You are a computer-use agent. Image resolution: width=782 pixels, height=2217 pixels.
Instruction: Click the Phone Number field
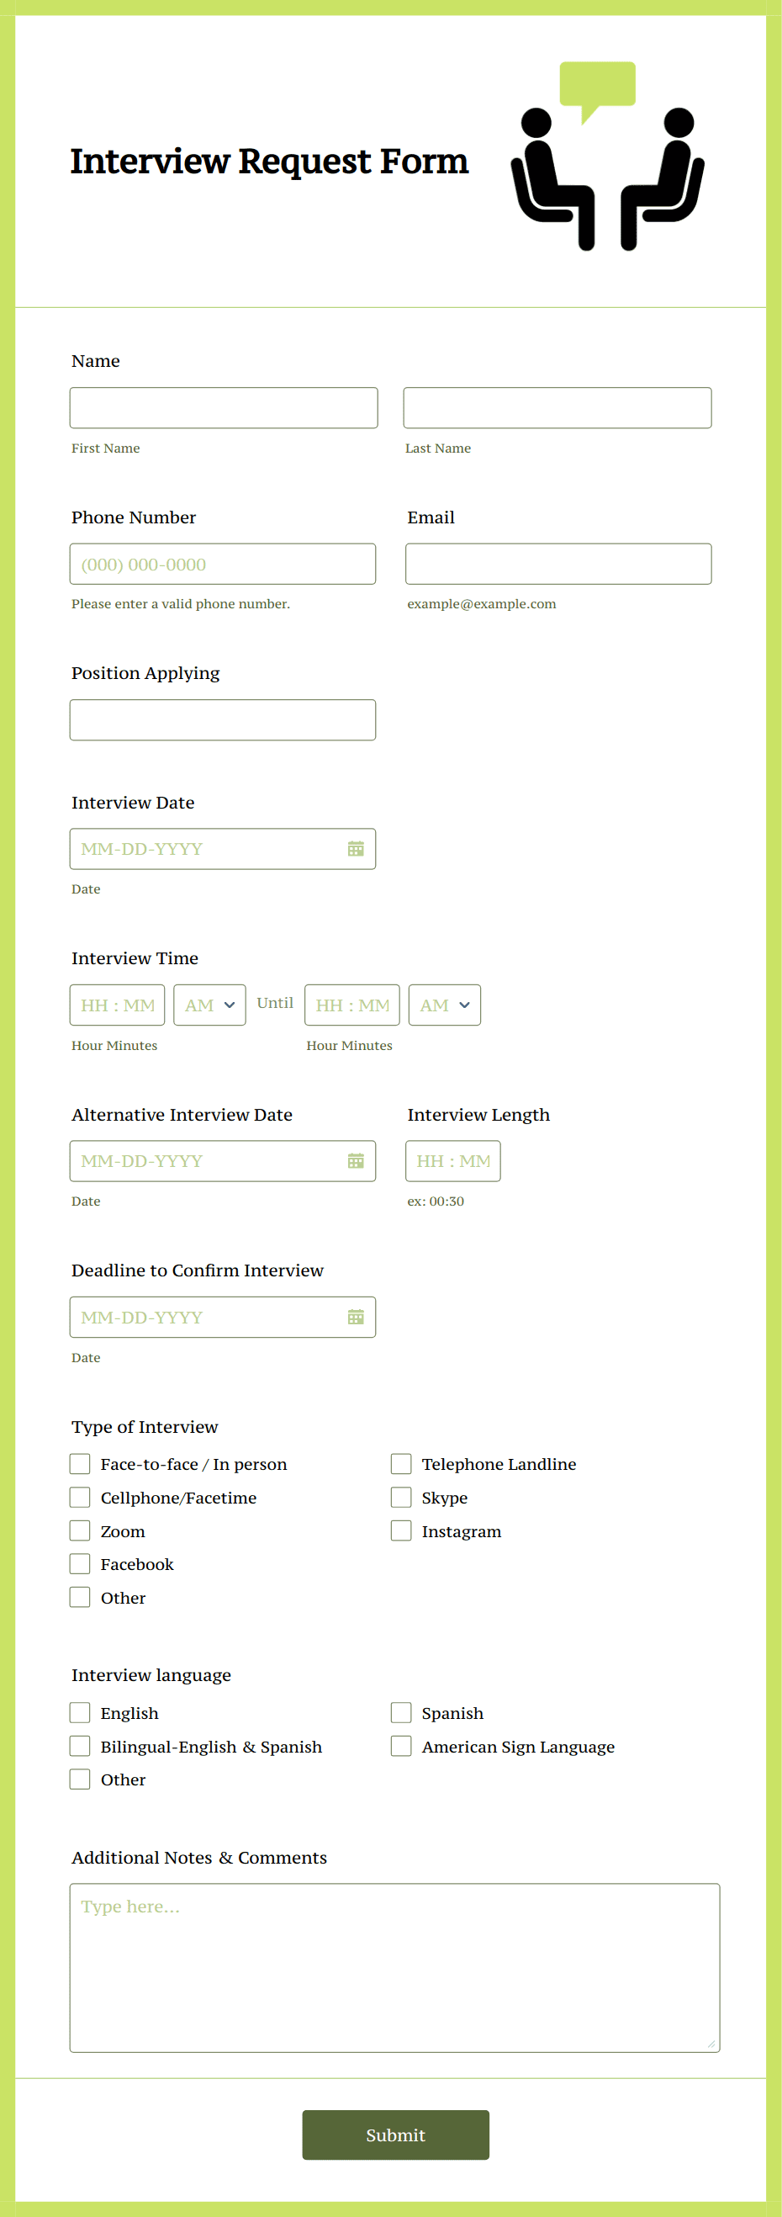[223, 564]
